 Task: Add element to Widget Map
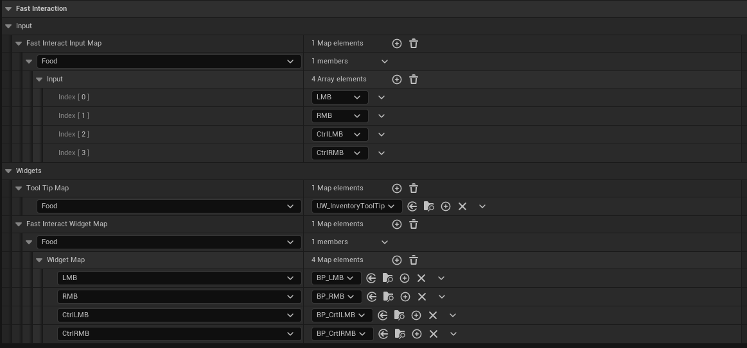click(397, 260)
